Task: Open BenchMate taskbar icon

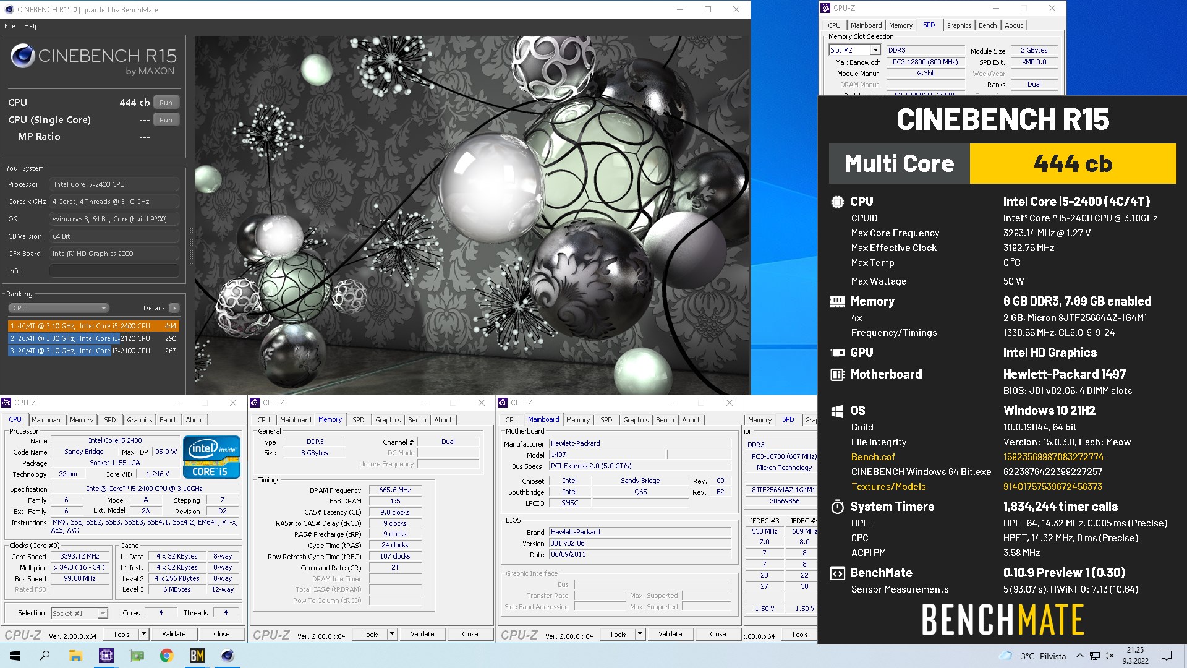Action: 197,656
